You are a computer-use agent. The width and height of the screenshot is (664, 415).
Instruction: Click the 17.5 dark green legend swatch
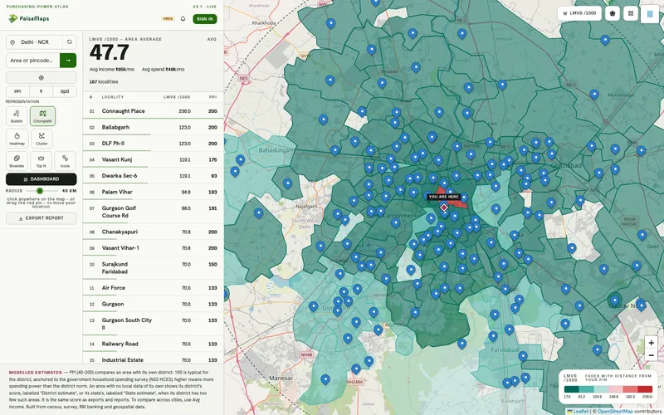point(572,389)
